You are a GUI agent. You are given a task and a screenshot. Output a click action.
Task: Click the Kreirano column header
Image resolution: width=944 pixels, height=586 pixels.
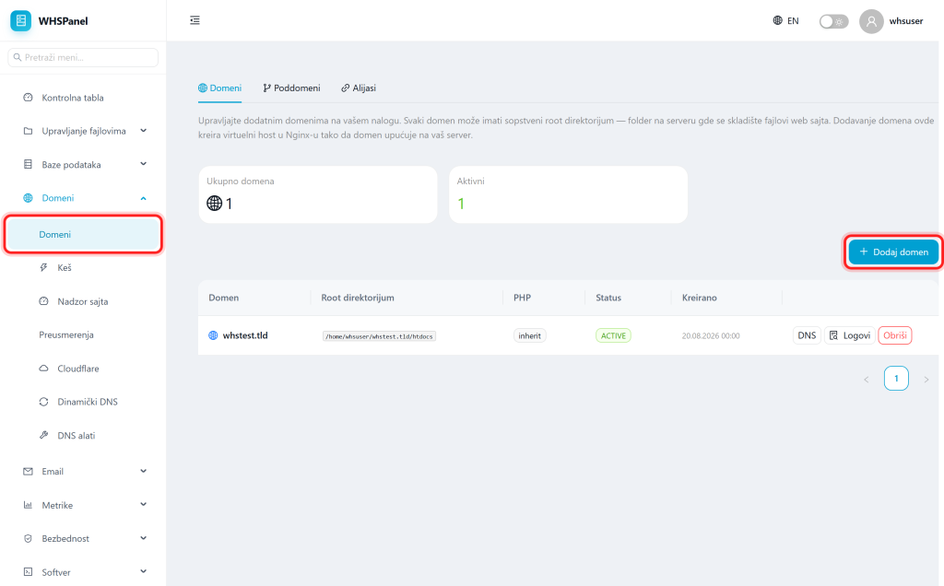700,298
